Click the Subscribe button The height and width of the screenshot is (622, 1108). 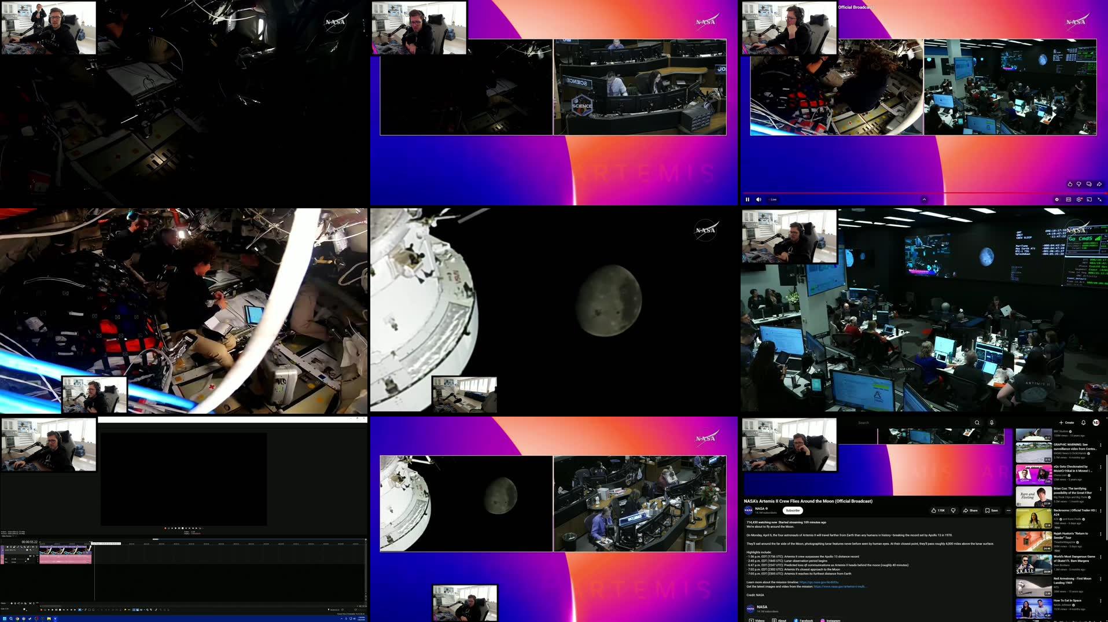793,511
